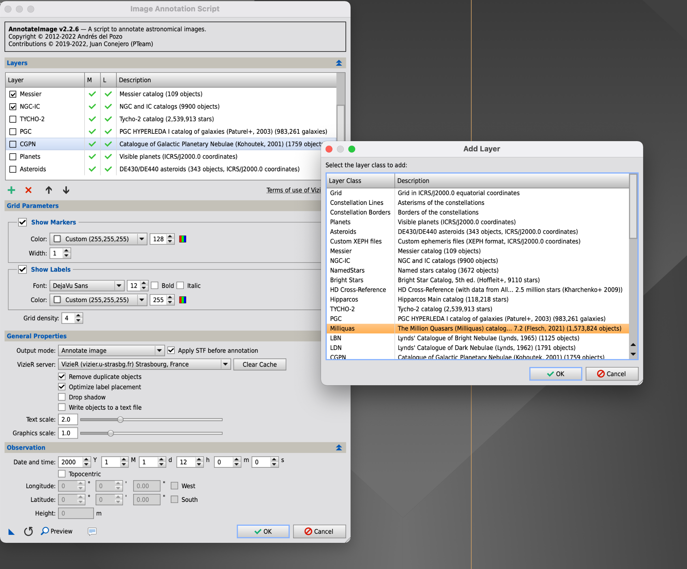The width and height of the screenshot is (687, 569).
Task: Click the Clear Cache button
Action: (260, 364)
